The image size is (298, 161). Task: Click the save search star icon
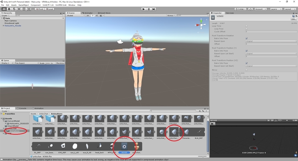206,111
